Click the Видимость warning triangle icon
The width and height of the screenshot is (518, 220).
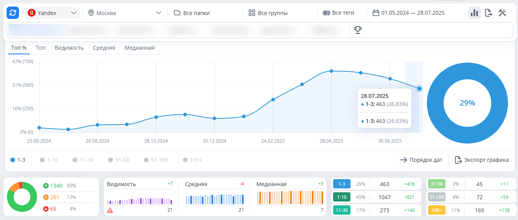coord(110,210)
